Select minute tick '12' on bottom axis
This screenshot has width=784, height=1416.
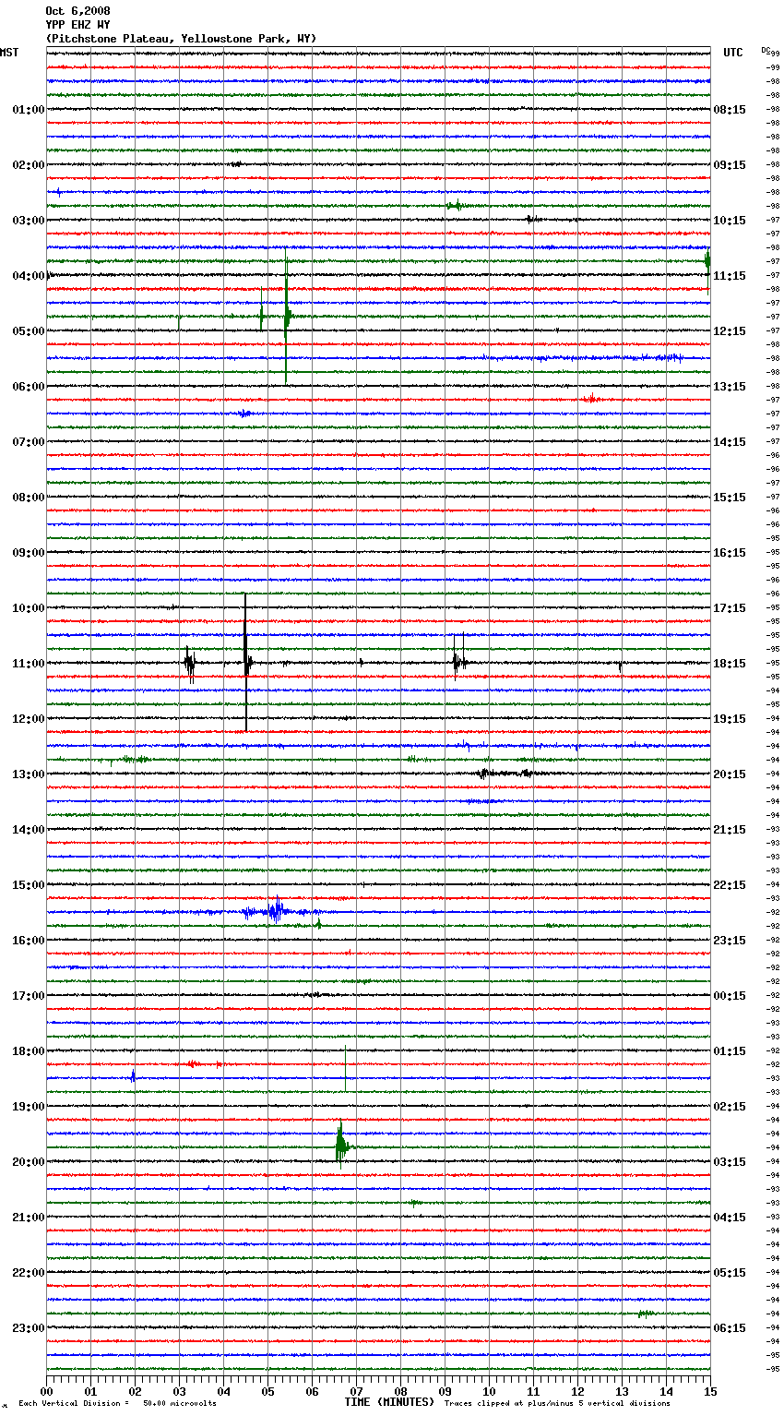pos(577,1391)
